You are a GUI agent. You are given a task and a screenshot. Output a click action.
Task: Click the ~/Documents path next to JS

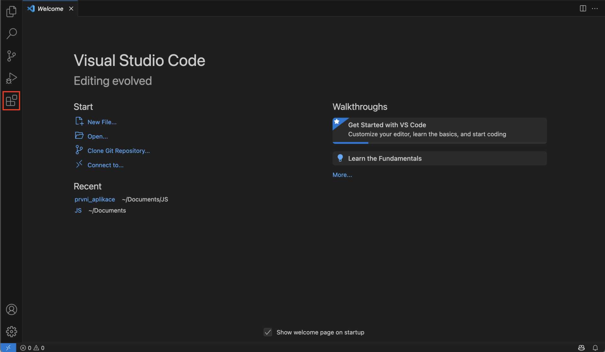(x=107, y=210)
